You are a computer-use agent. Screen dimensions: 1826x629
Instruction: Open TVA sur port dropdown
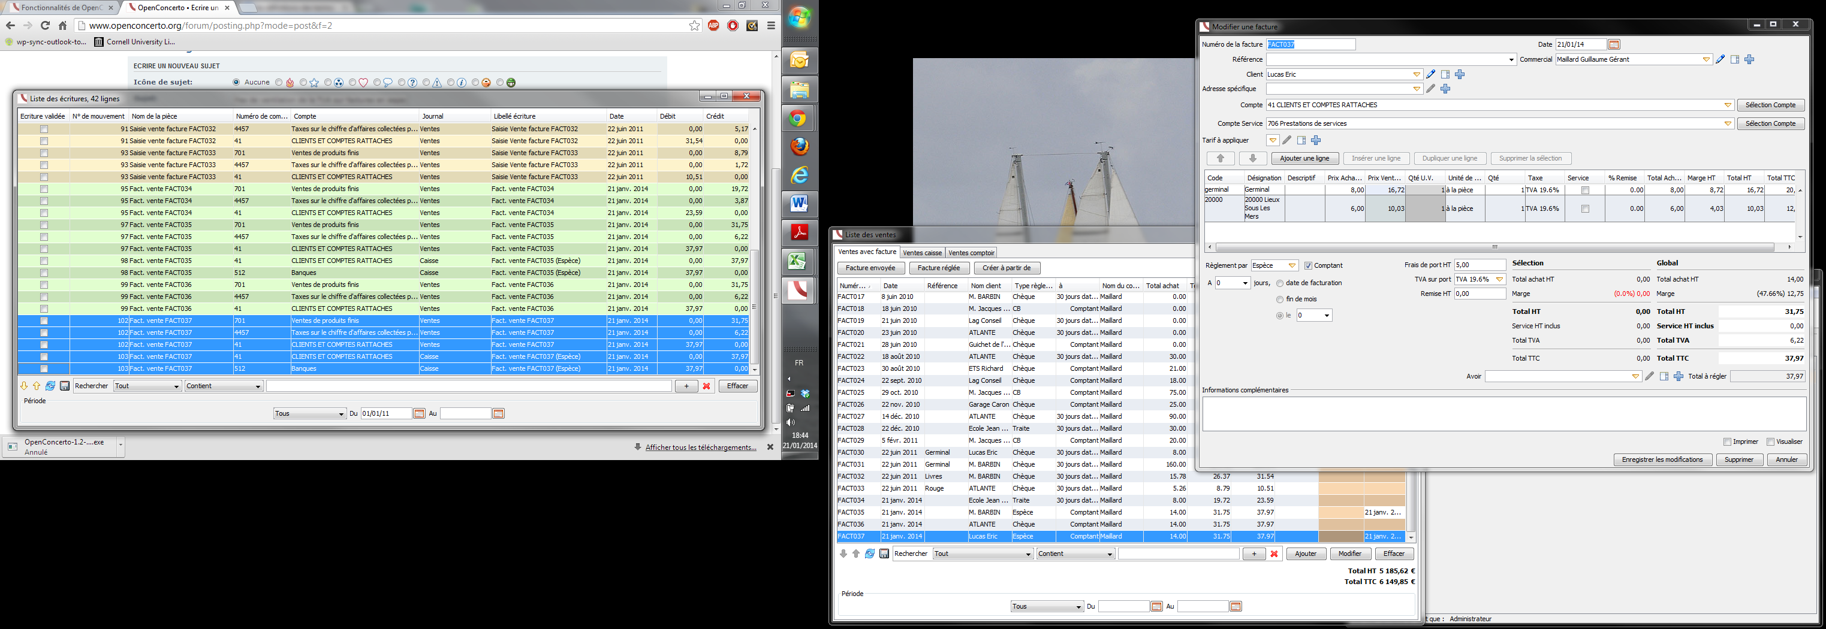click(1499, 280)
